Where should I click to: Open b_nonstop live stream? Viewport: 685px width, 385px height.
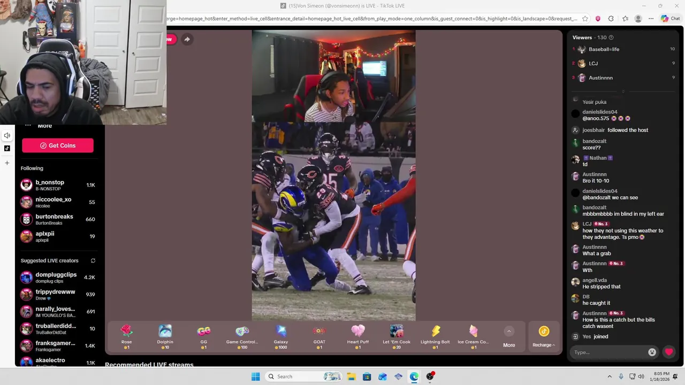click(x=58, y=185)
